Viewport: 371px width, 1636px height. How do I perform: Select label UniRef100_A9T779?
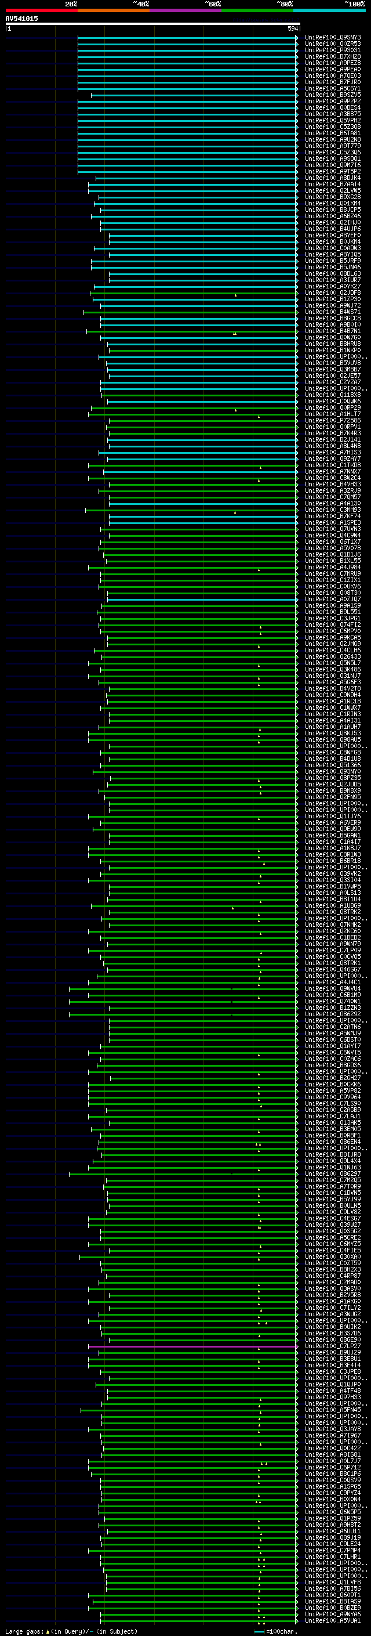click(x=332, y=146)
